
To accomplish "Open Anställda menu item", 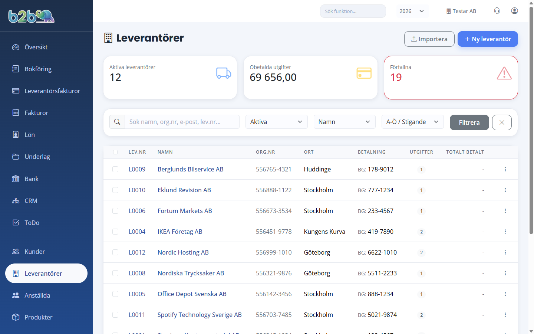I will click(x=46, y=295).
